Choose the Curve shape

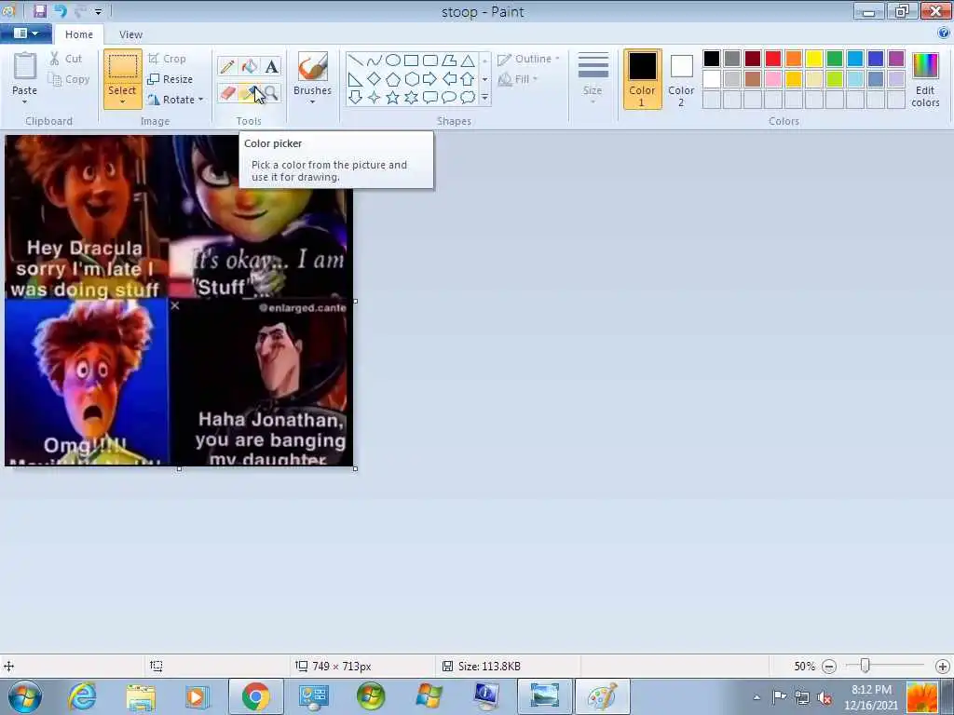[375, 61]
